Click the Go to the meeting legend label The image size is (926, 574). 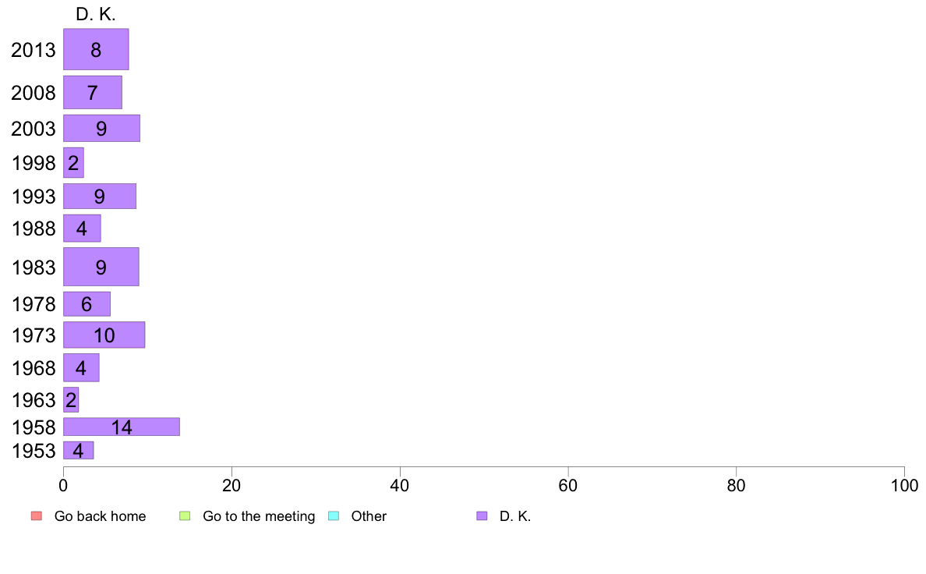(x=259, y=516)
